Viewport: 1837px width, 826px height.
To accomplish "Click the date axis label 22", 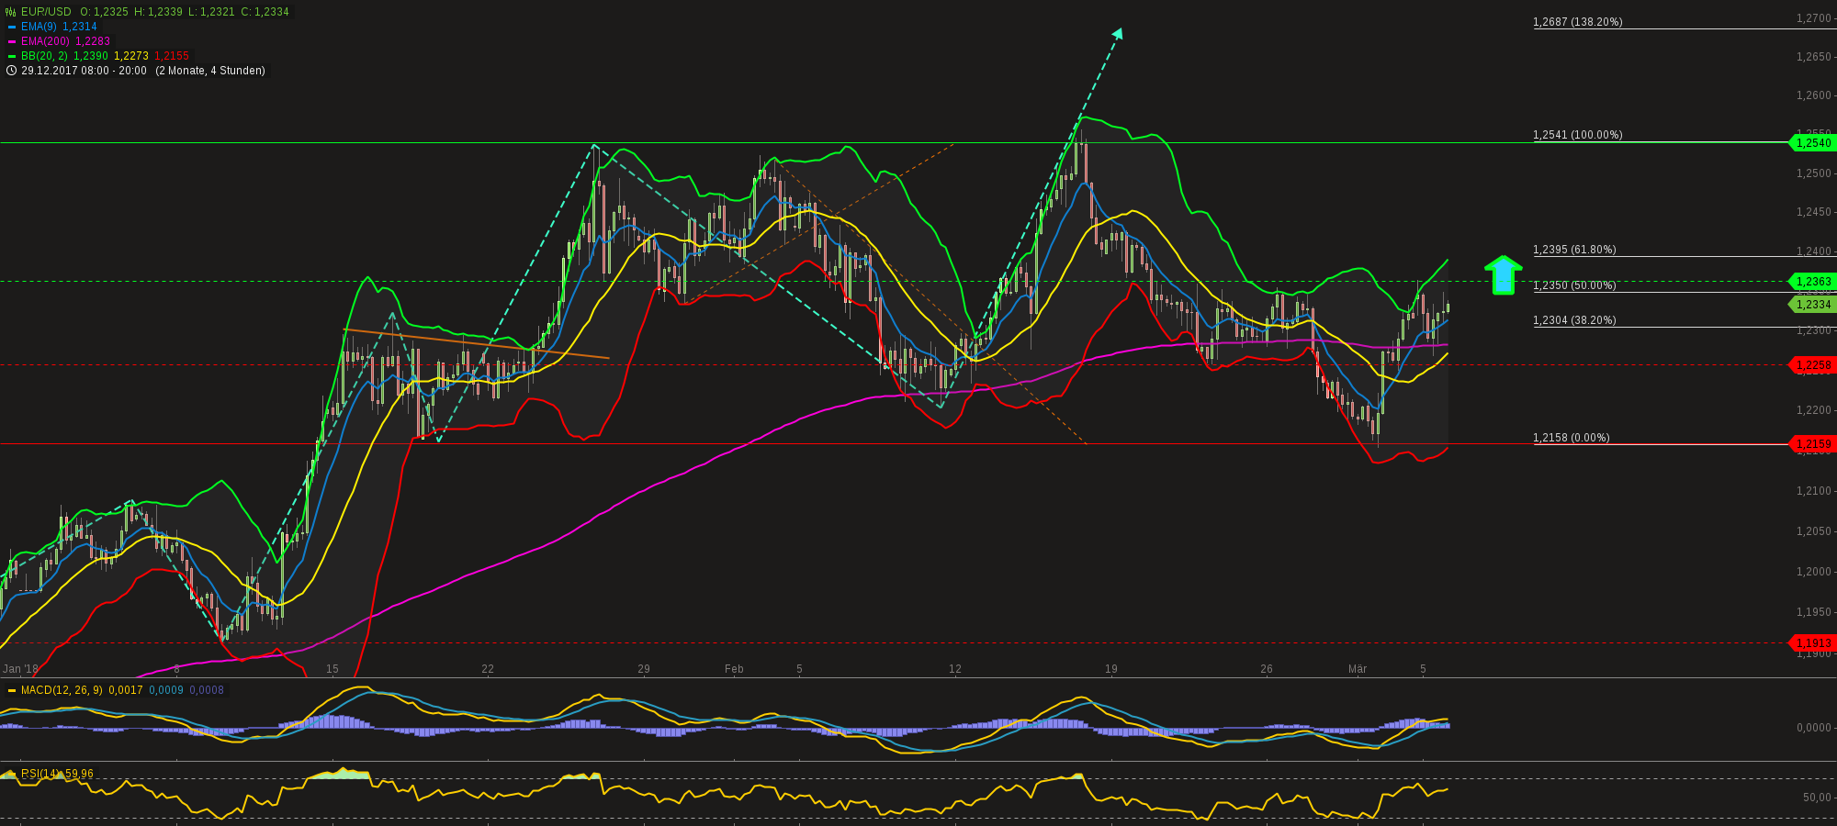I will pos(488,669).
